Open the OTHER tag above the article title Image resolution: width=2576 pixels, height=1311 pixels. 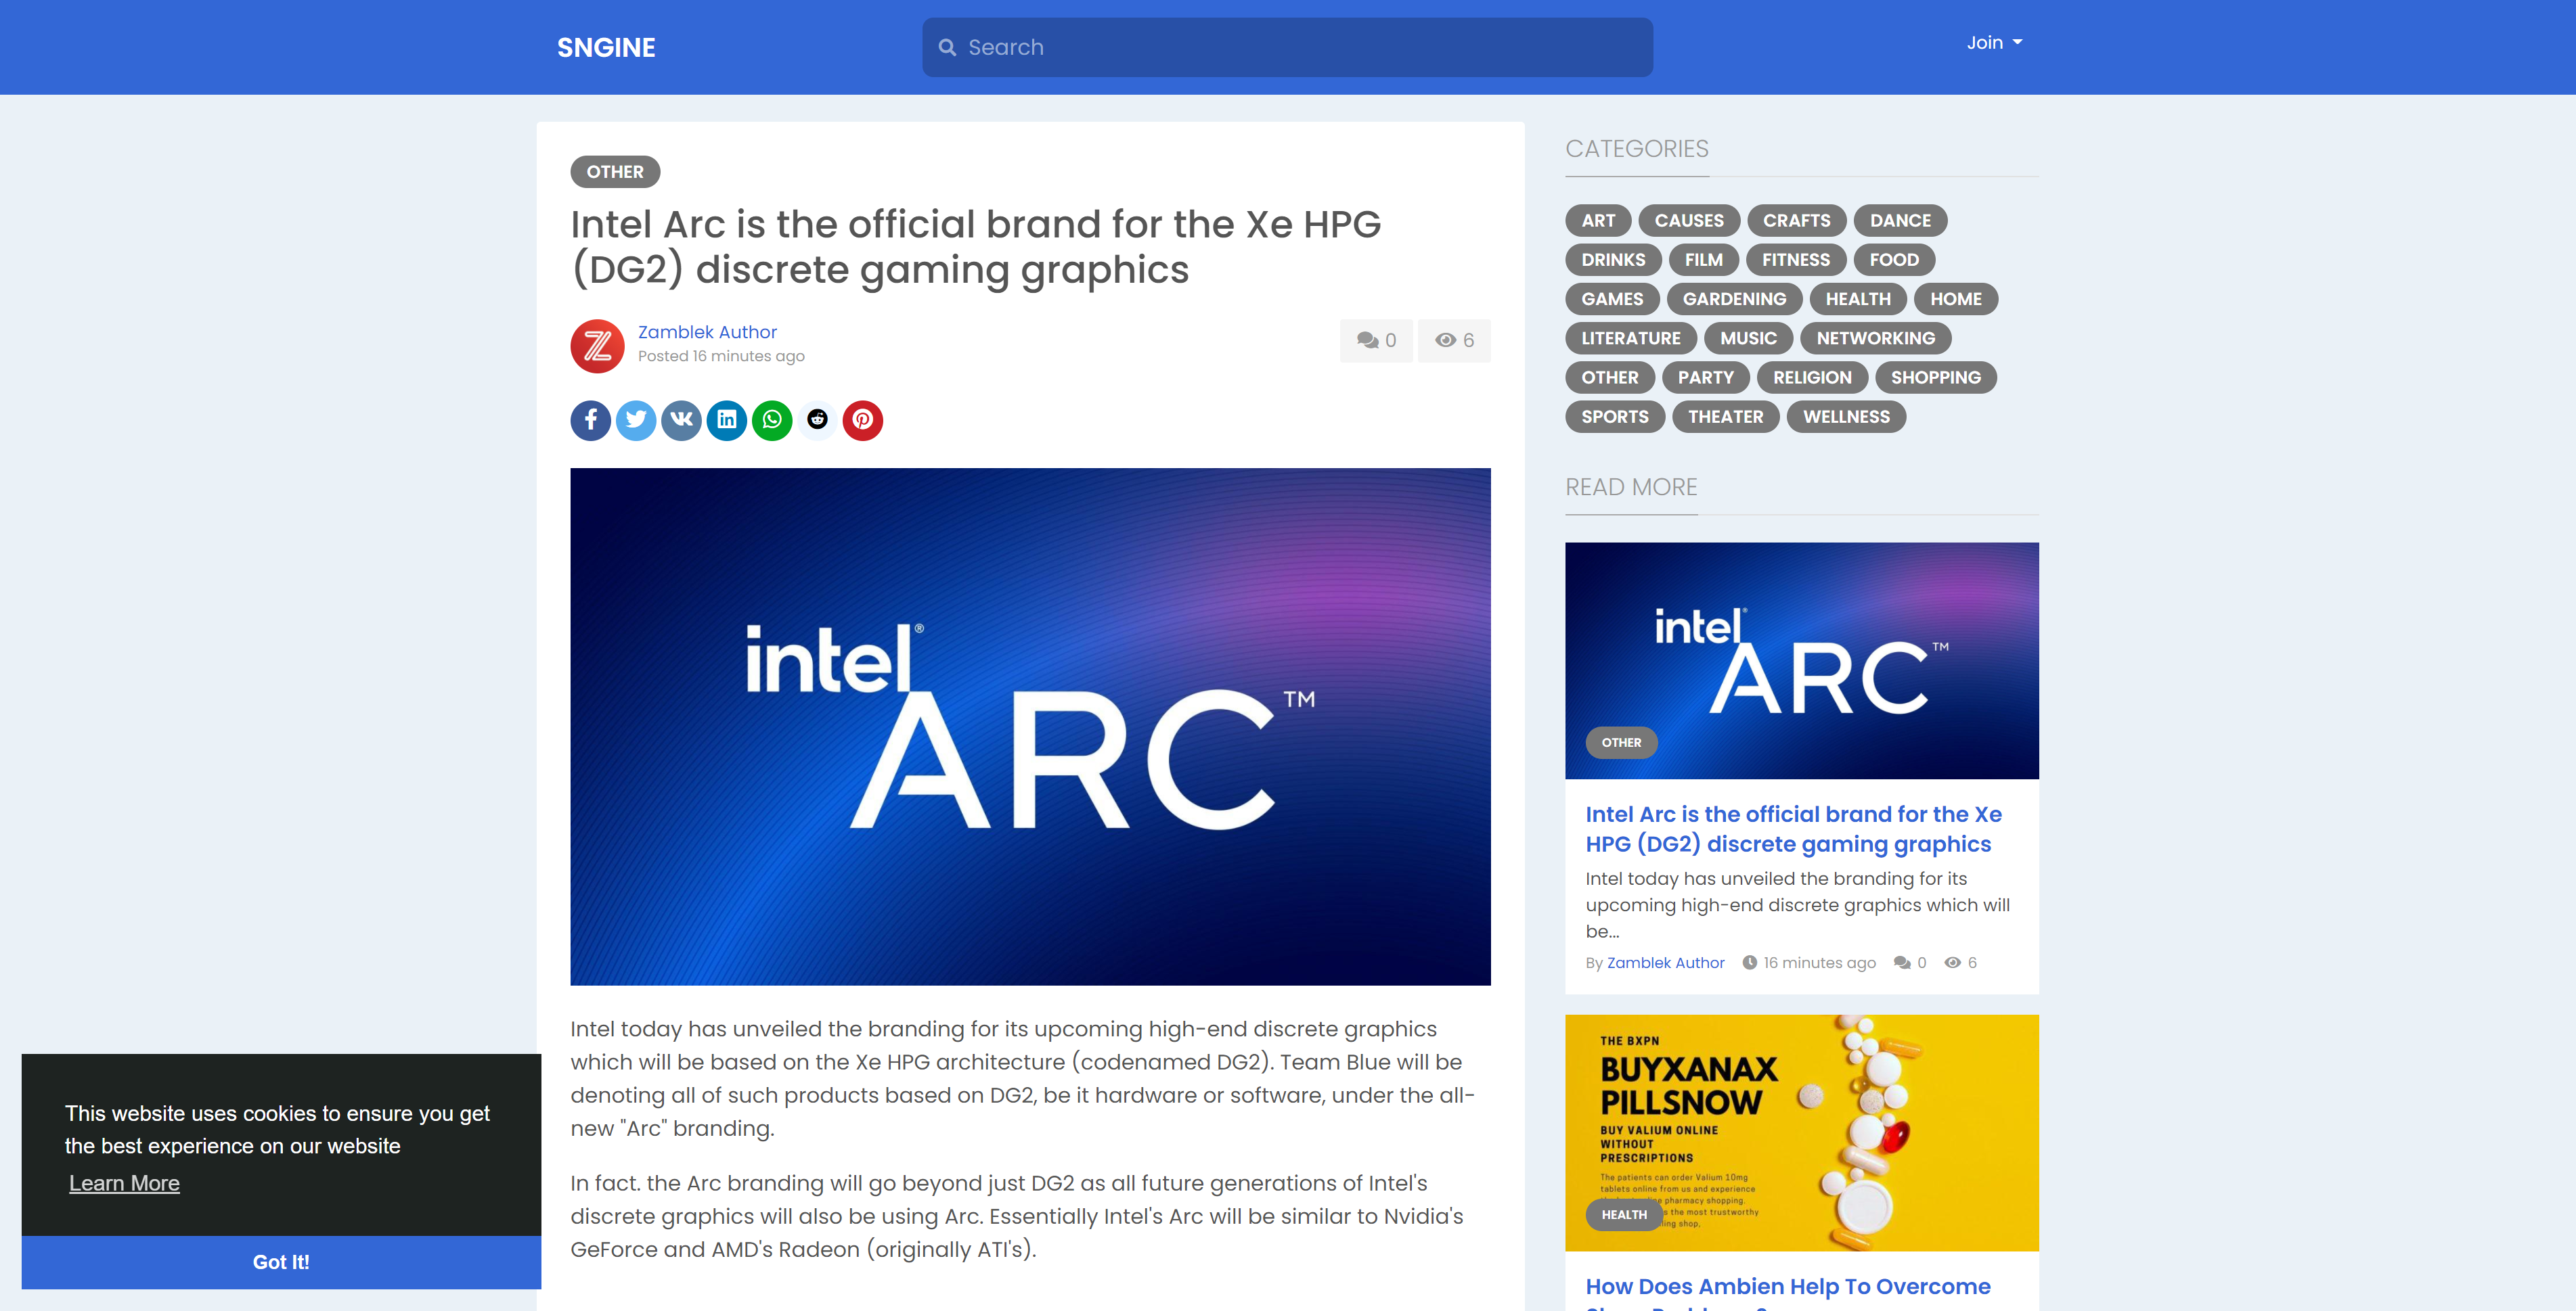(615, 172)
